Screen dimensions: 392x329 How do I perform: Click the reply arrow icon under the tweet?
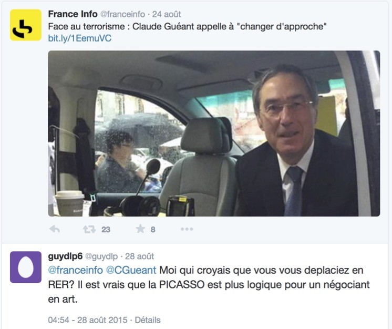pos(55,229)
